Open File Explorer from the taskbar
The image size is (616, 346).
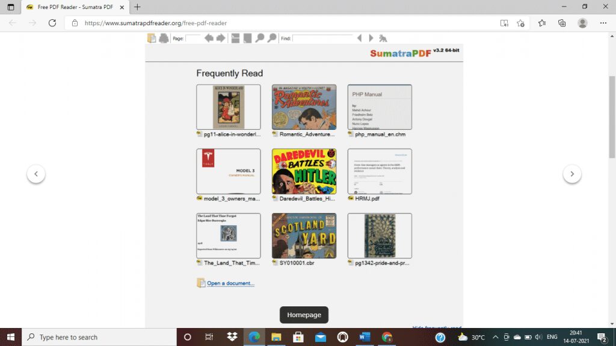[x=276, y=337]
